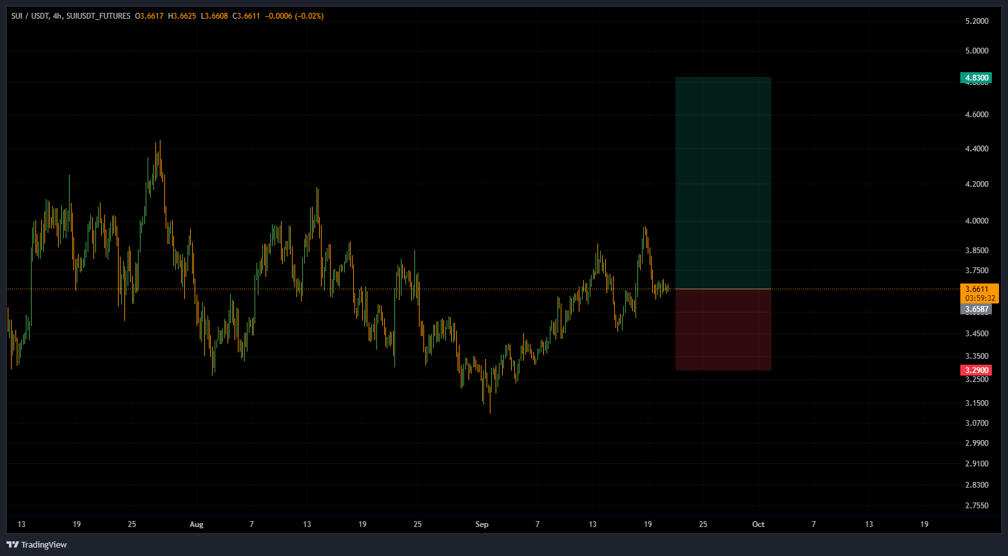Select the green 4.8300 take-profit price tag
This screenshot has width=1008, height=556.
click(x=976, y=78)
